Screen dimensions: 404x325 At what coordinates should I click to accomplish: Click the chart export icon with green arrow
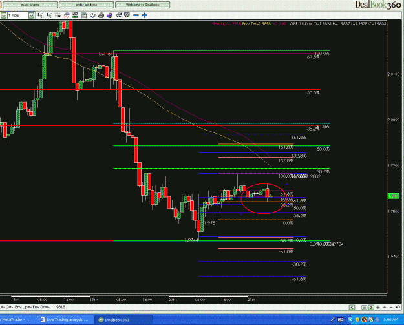click(x=127, y=16)
